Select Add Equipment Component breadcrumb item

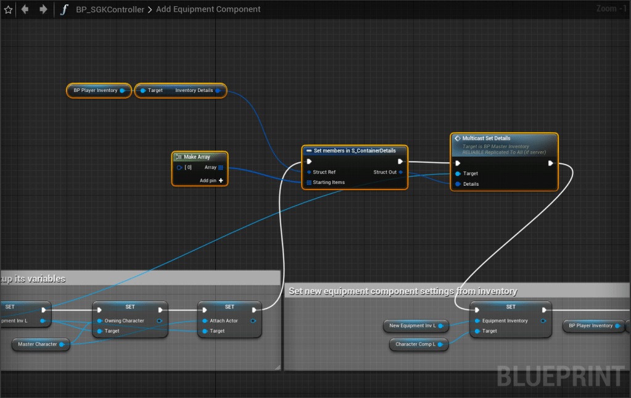pyautogui.click(x=208, y=9)
